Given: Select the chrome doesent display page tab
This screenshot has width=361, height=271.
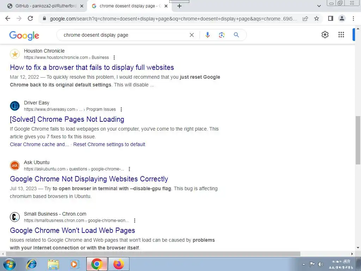Looking at the screenshot, I should click(129, 6).
